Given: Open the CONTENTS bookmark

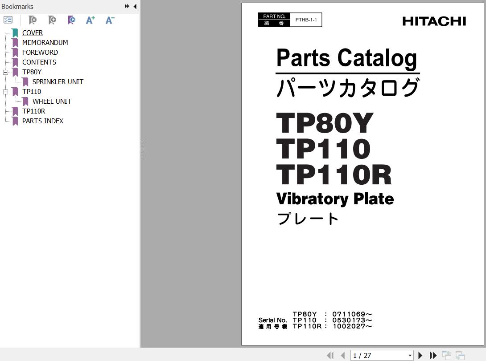Looking at the screenshot, I should click(39, 62).
